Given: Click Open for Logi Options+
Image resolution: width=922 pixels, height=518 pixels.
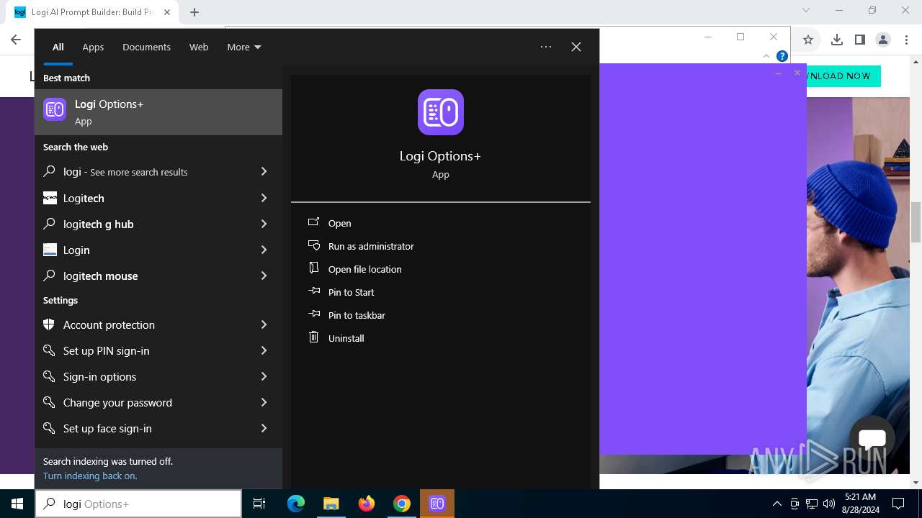Looking at the screenshot, I should coord(339,223).
